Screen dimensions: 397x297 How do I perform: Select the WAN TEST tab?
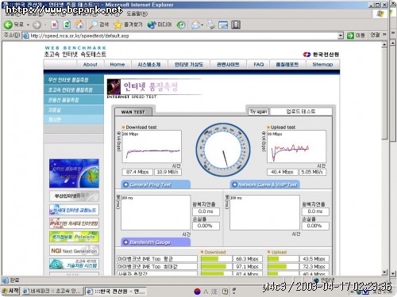point(133,112)
